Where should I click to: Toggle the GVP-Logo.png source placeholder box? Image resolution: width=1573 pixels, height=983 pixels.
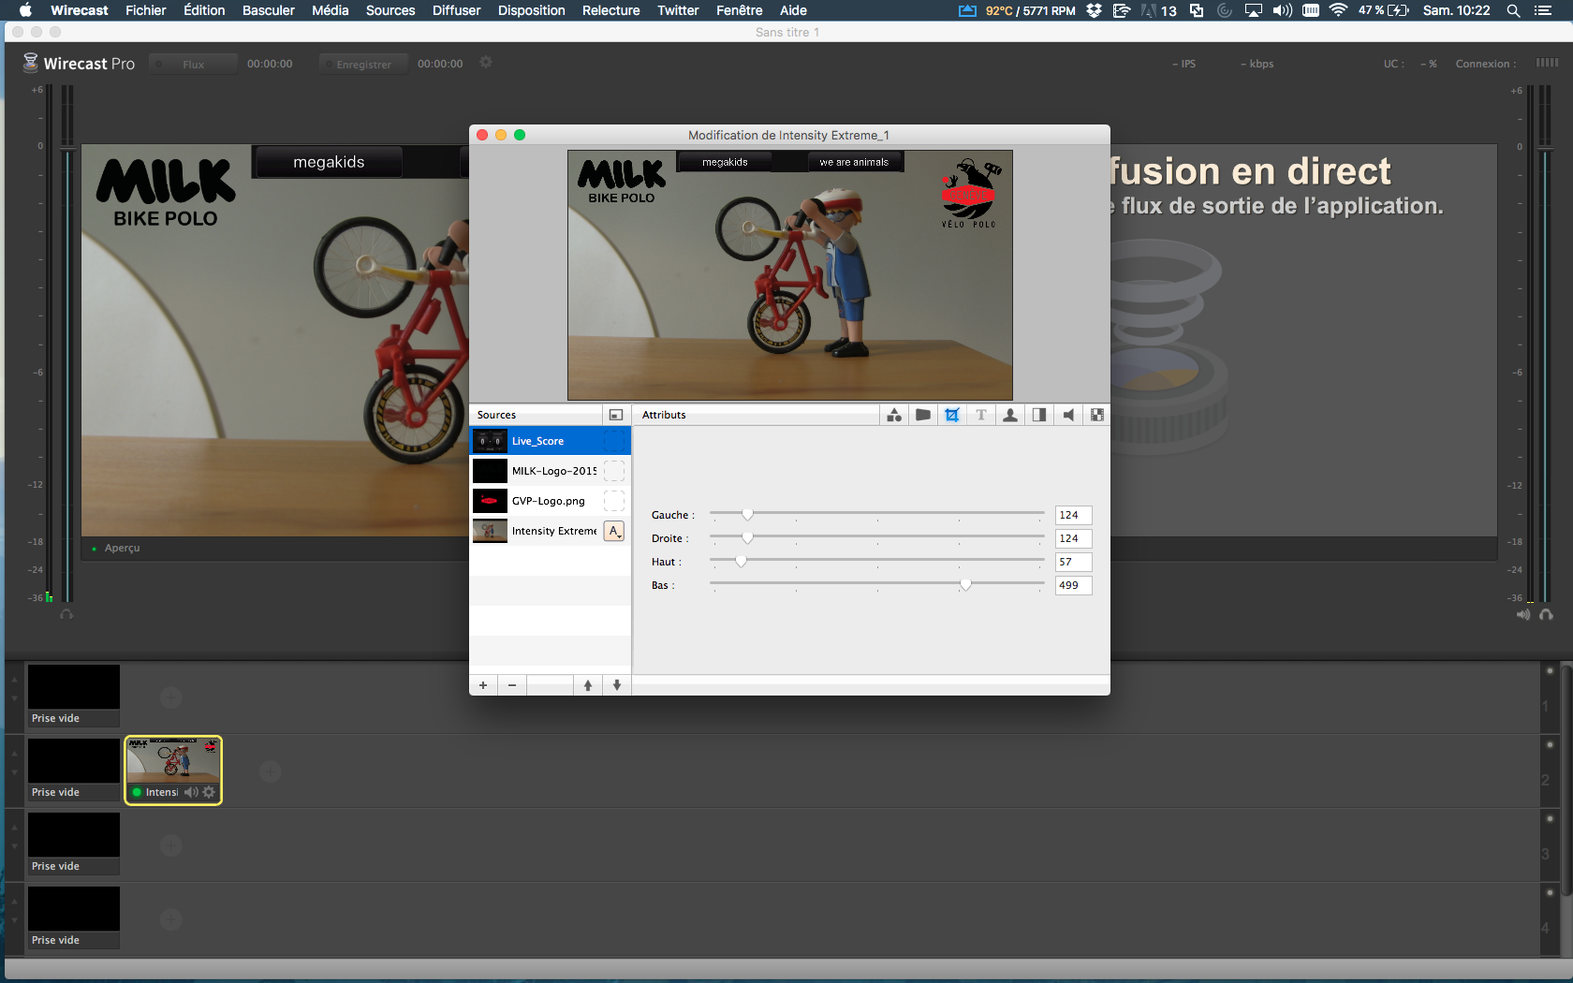click(x=614, y=501)
